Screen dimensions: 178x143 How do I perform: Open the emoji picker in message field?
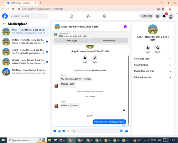coord(121,131)
